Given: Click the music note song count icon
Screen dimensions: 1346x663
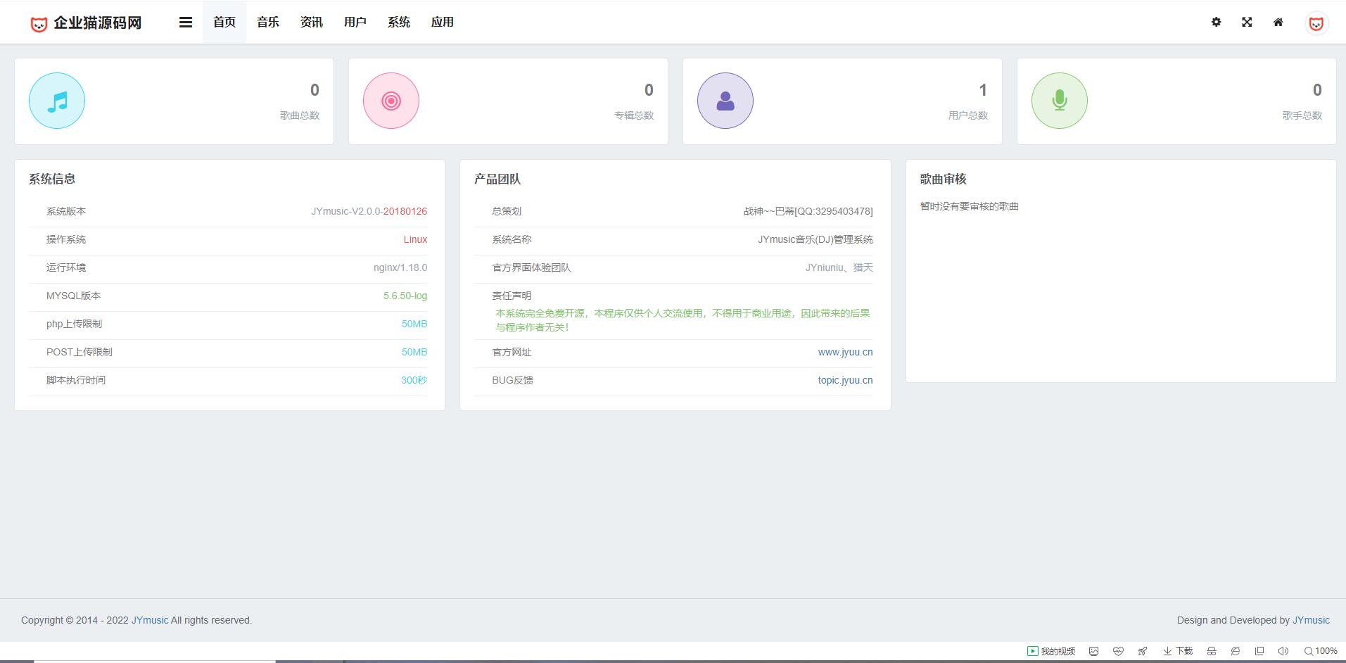Looking at the screenshot, I should pyautogui.click(x=57, y=101).
